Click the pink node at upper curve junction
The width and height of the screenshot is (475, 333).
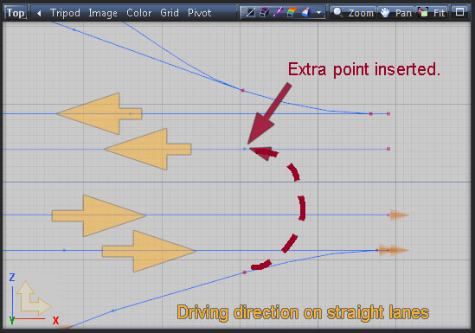242,90
